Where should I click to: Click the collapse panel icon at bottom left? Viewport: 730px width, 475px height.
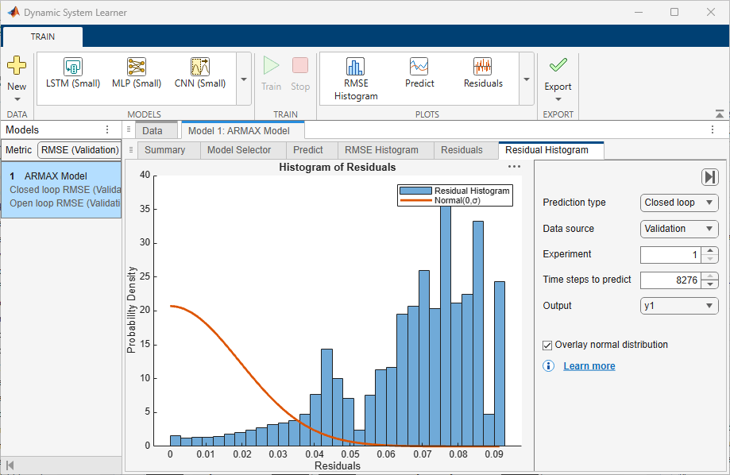pos(10,465)
